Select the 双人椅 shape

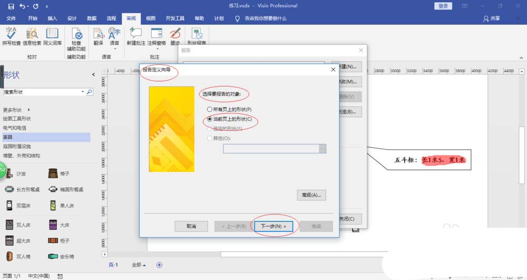tap(18, 256)
